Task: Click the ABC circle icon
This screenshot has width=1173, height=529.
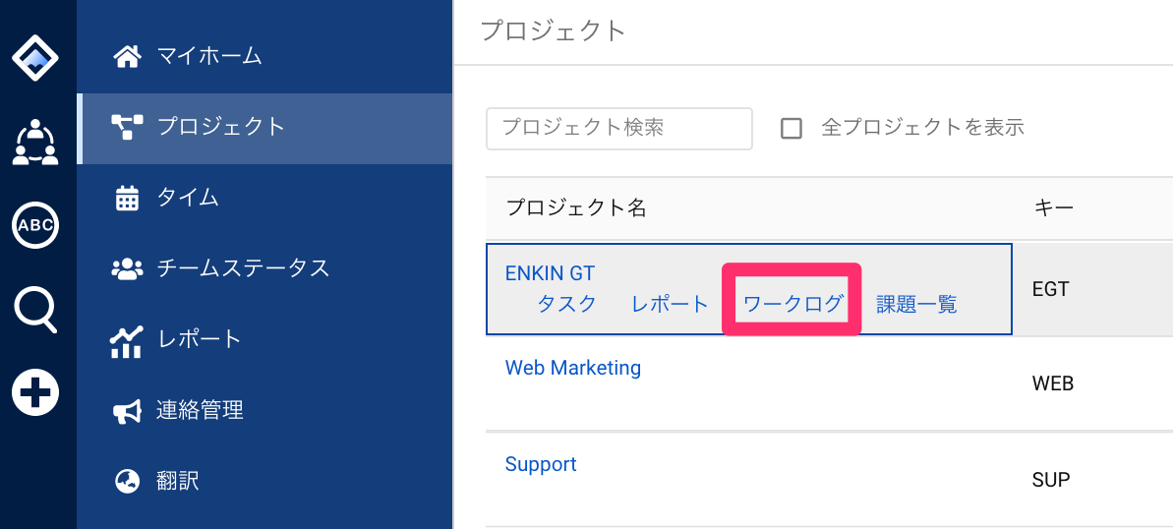Action: [x=35, y=224]
